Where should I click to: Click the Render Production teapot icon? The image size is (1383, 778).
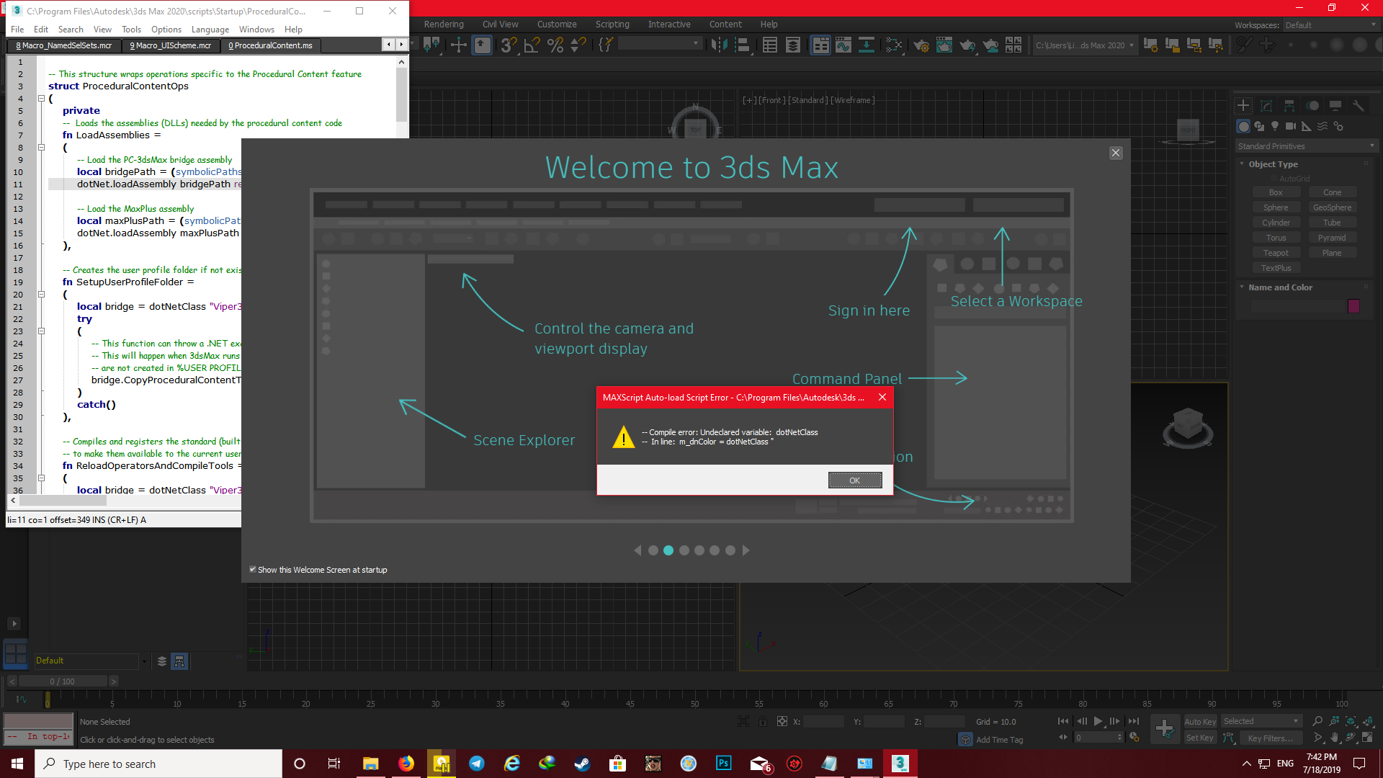[967, 45]
